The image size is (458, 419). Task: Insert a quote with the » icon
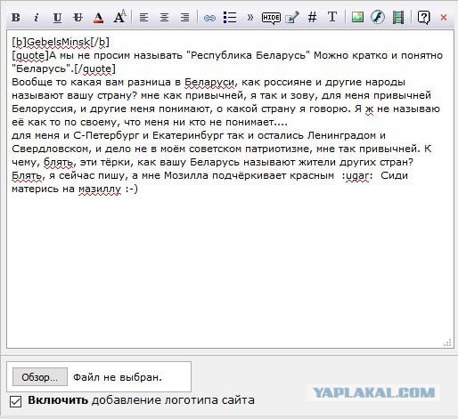tap(250, 18)
